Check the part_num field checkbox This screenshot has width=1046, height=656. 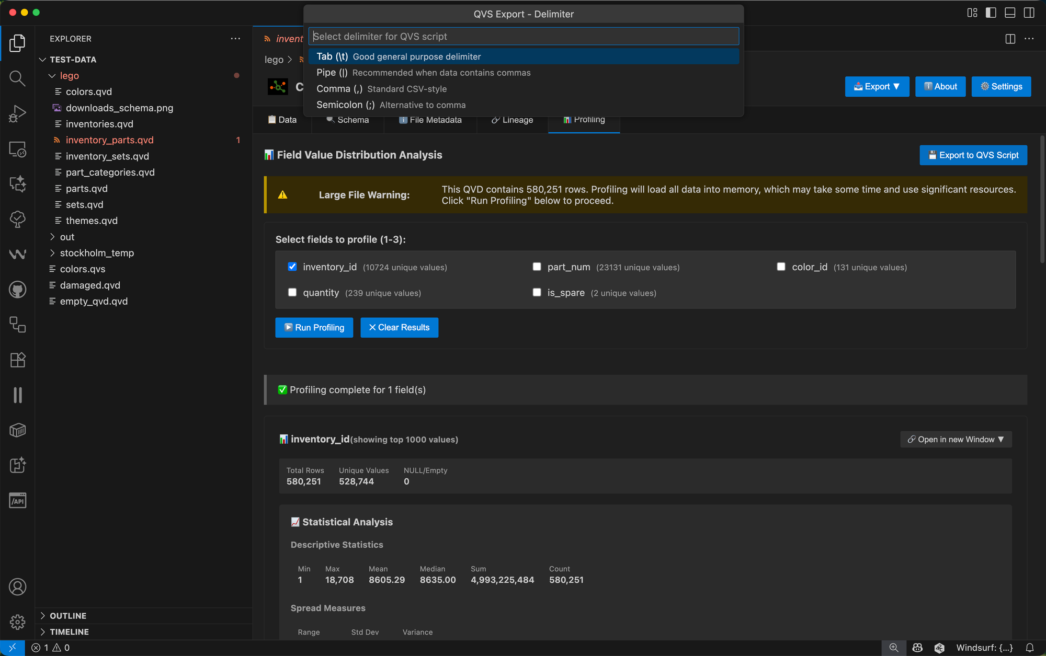point(537,267)
